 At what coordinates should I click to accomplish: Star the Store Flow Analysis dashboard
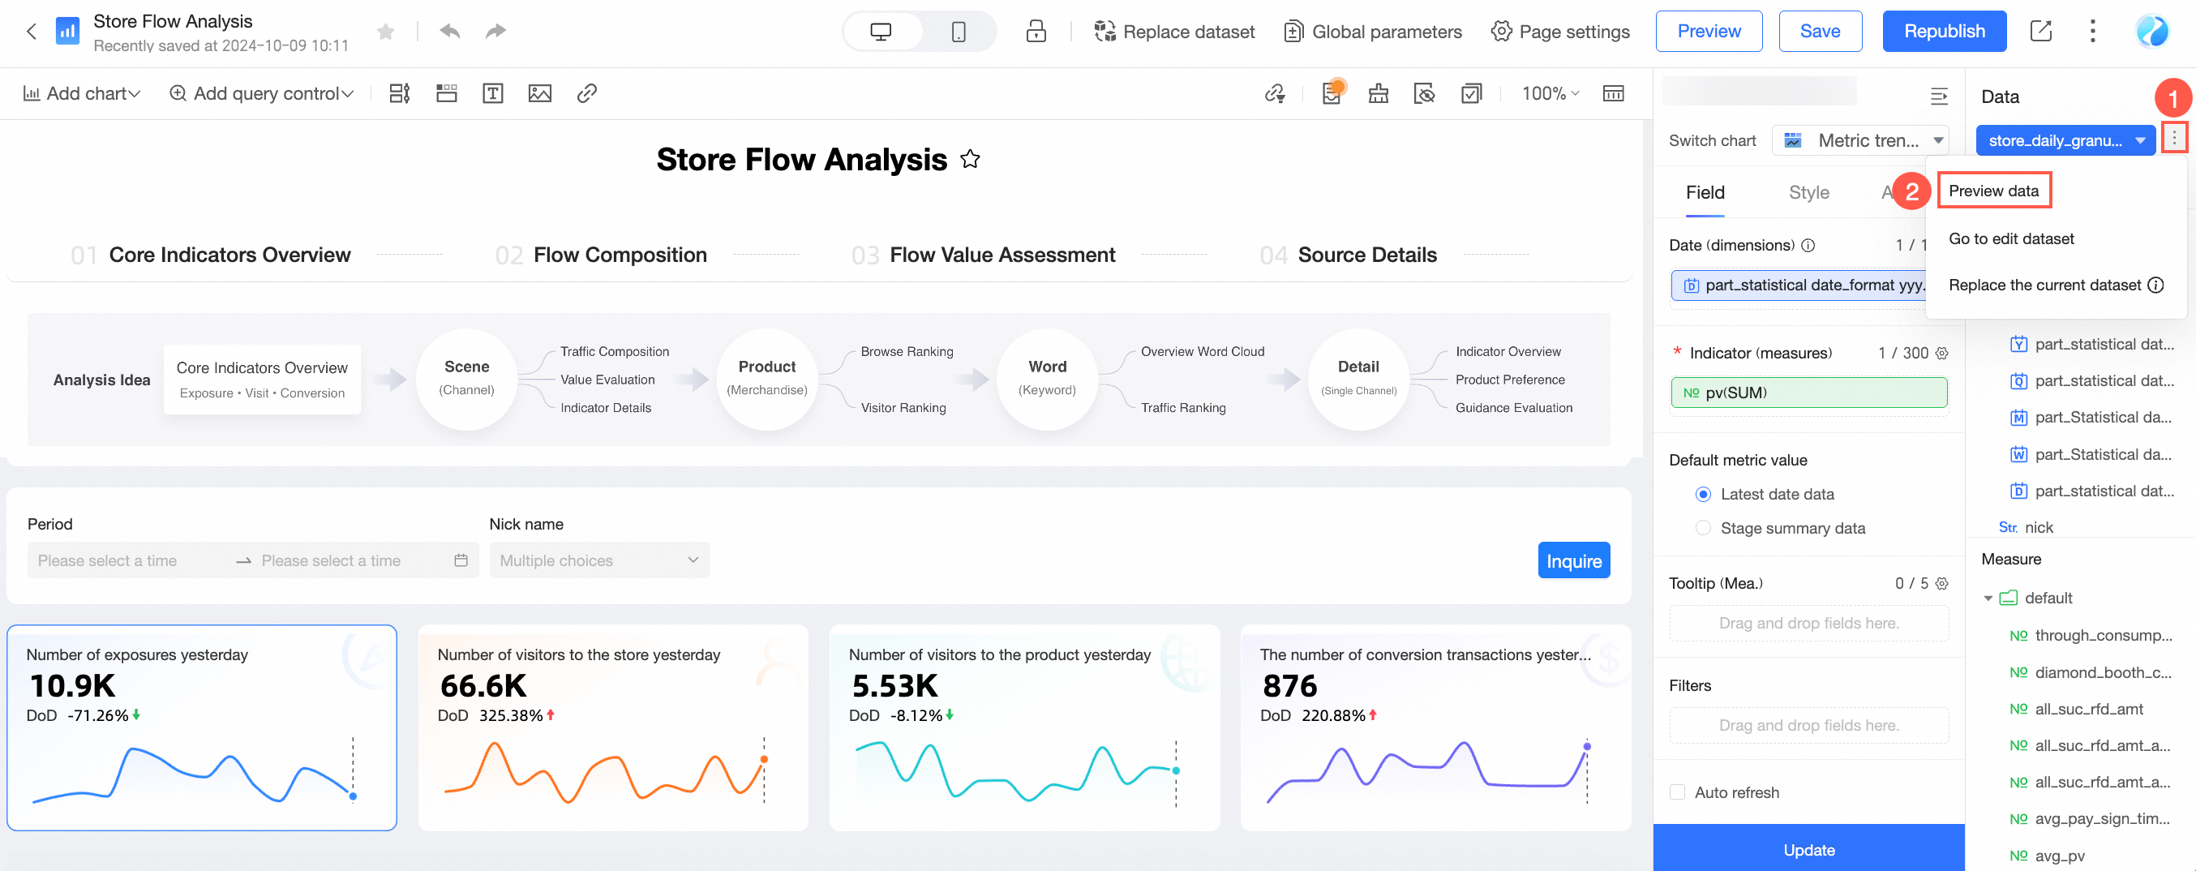tap(386, 32)
